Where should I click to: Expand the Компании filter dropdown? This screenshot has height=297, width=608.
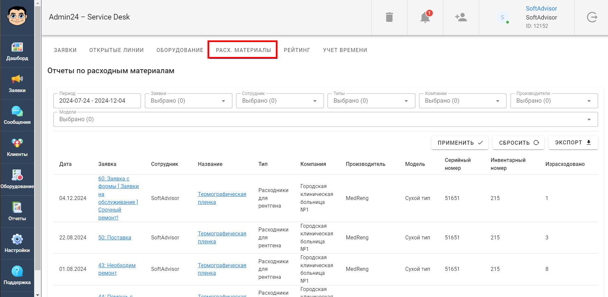click(x=463, y=101)
